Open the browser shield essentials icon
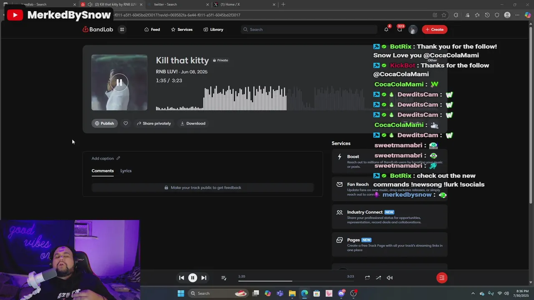Viewport: 534px width, 300px height. click(497, 15)
